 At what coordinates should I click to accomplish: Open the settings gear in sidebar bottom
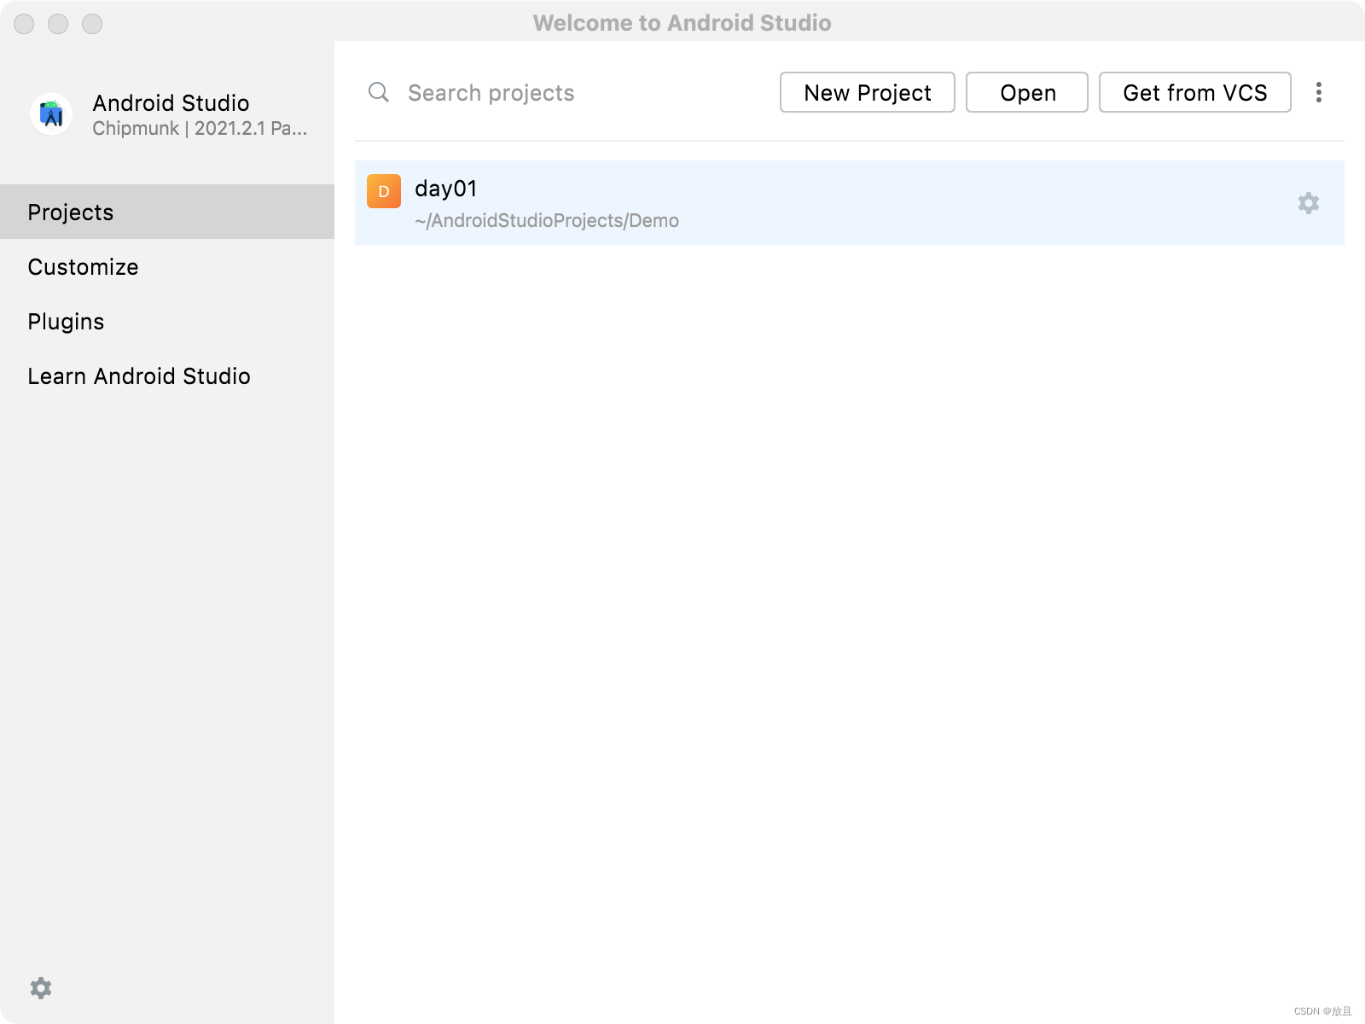tap(41, 988)
